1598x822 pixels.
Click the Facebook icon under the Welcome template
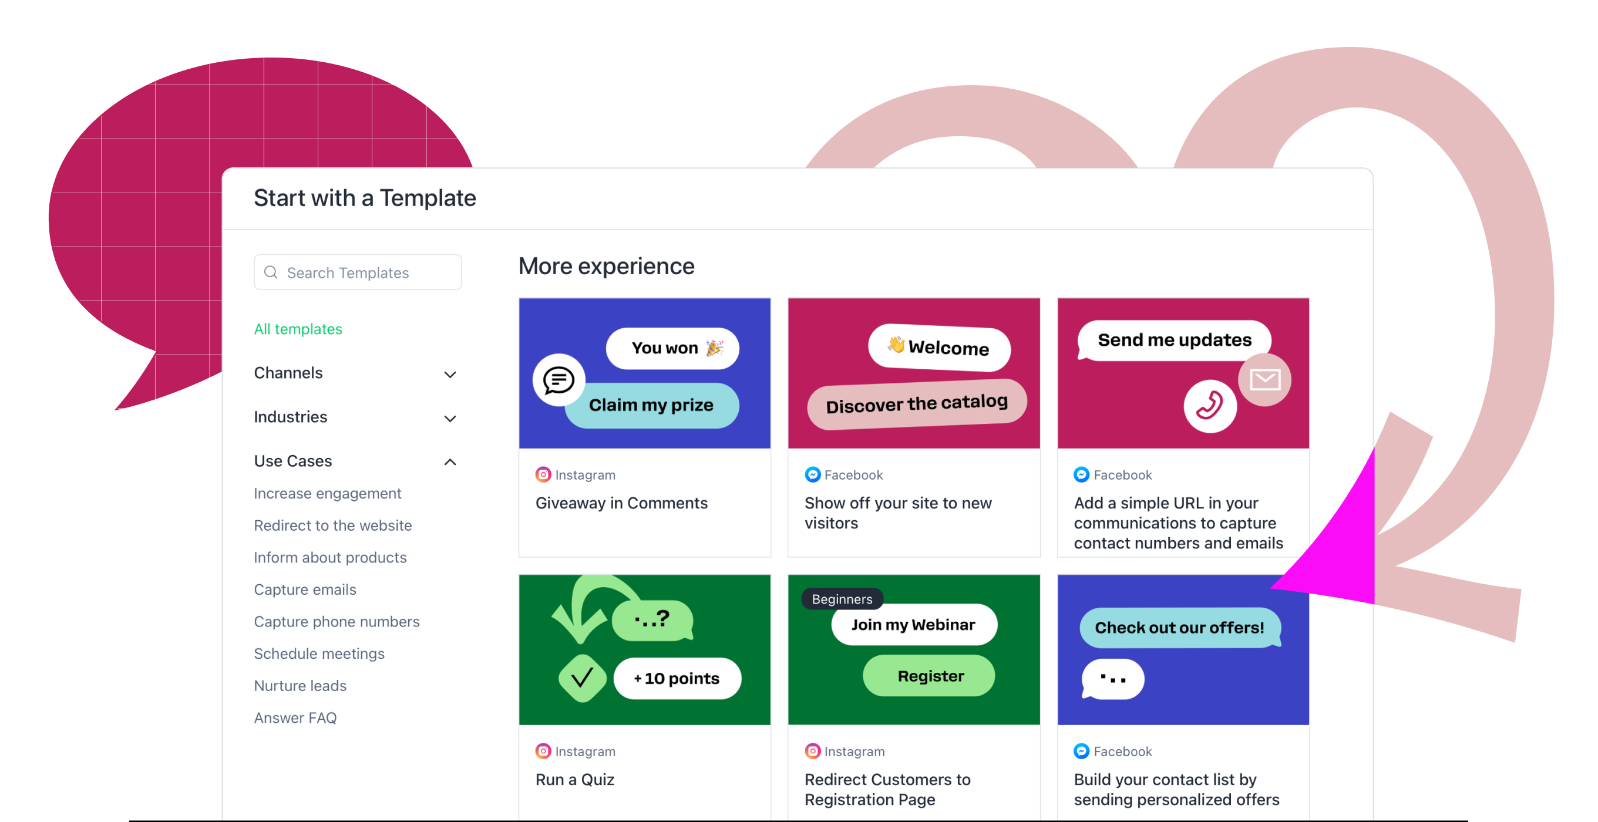click(x=813, y=474)
